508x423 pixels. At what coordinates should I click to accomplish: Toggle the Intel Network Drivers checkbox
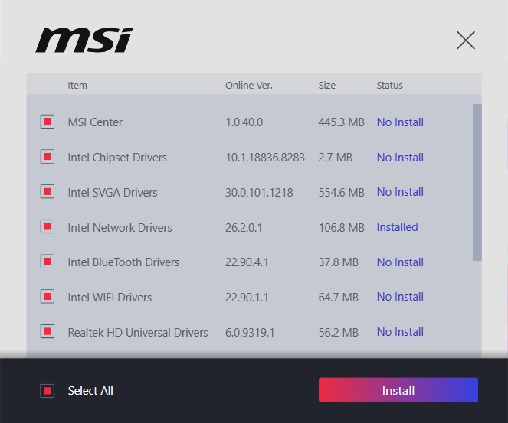pyautogui.click(x=48, y=227)
